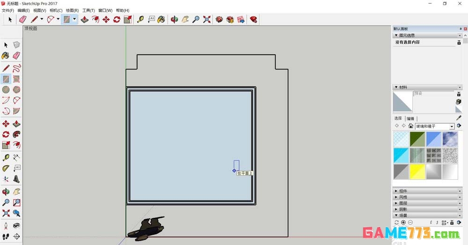
Task: Select the Push/Pull tool in the top toolbar
Action: (x=85, y=20)
